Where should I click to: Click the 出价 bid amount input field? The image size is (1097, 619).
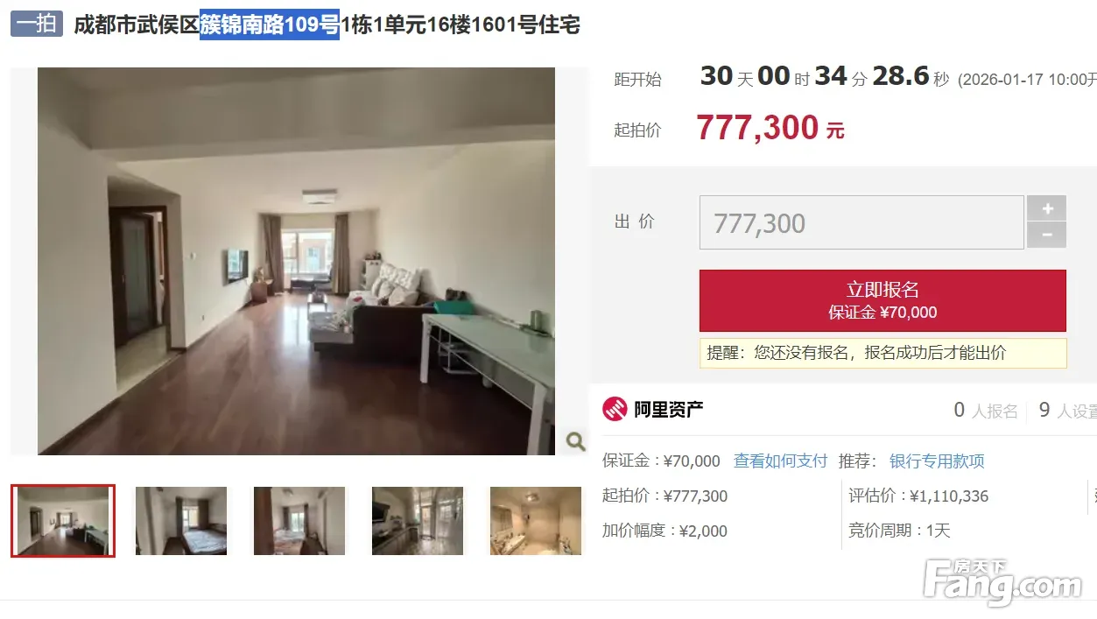tap(861, 222)
